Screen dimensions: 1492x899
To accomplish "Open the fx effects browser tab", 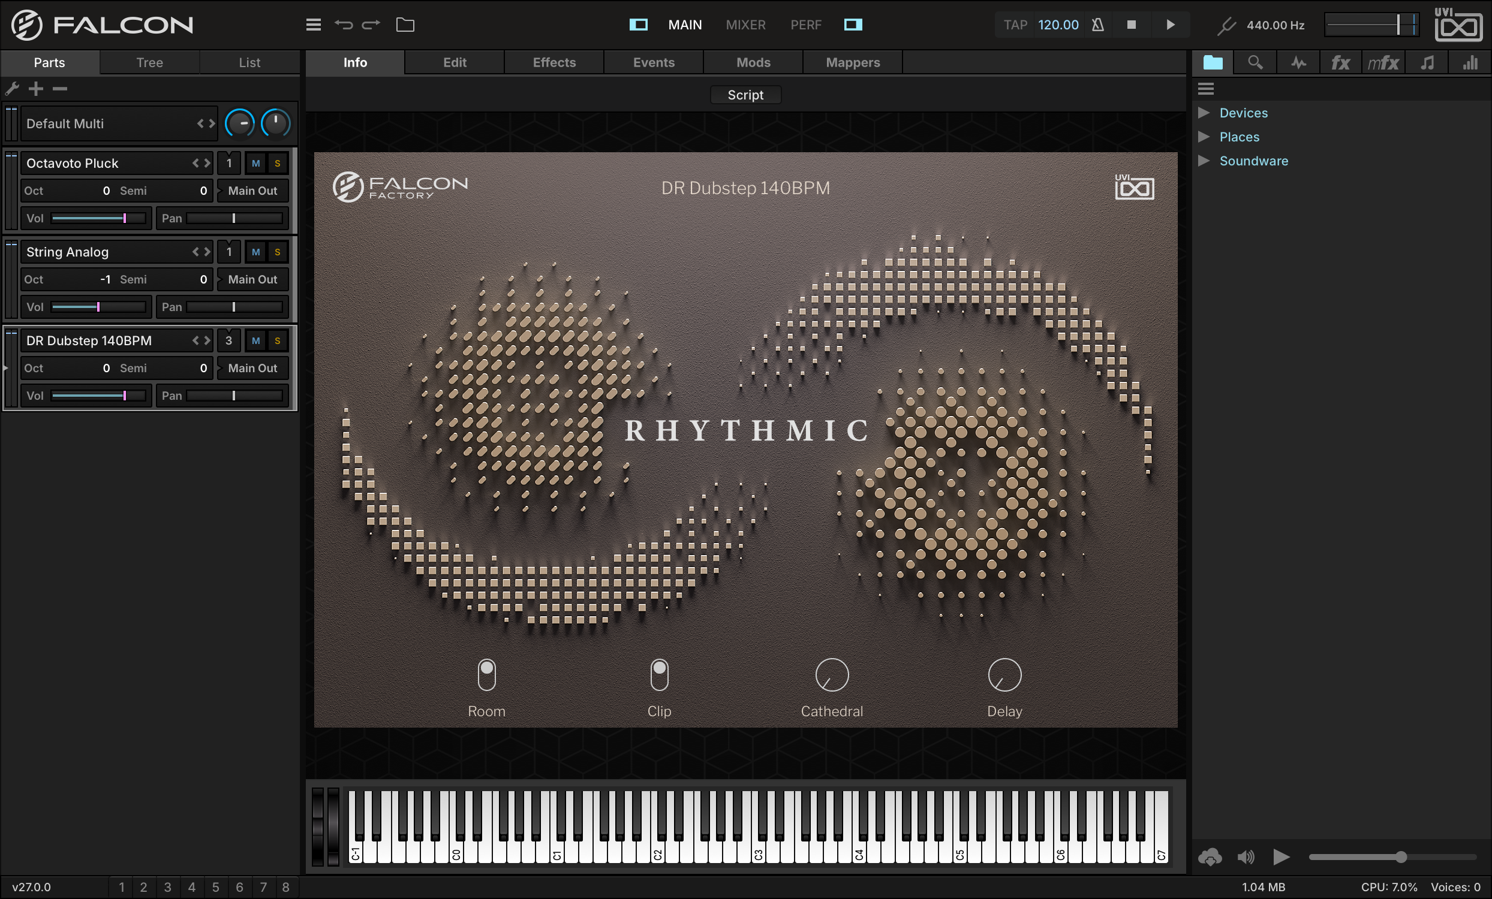I will [x=1341, y=62].
